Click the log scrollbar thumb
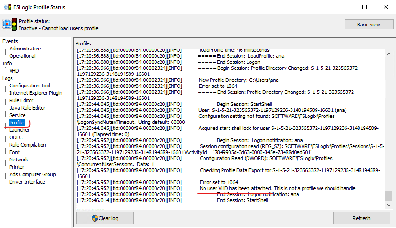Viewport: 396px width, 228px height. point(389,196)
